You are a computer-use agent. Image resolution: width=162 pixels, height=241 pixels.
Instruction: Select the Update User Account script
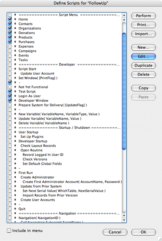[x=64, y=73]
